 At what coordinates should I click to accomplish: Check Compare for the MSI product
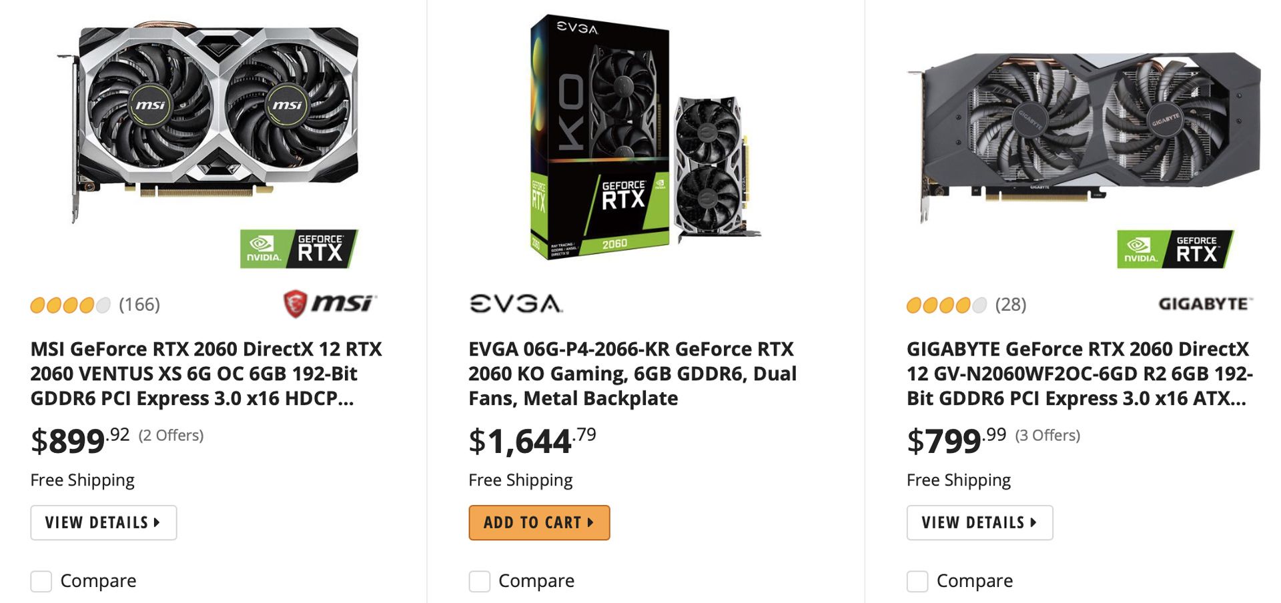(x=41, y=581)
